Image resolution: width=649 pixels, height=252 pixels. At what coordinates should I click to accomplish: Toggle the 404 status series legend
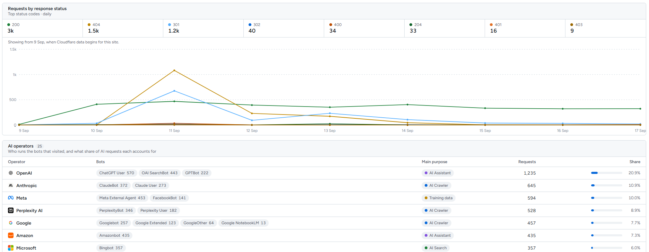[123, 28]
